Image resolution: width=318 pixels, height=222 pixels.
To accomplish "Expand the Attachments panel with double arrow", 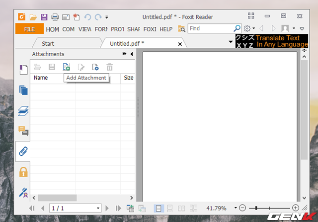I will point(124,54).
